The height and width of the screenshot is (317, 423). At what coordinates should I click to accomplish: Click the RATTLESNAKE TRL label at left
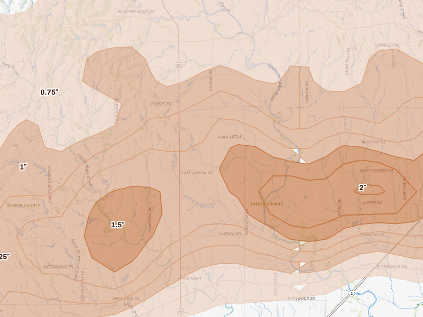point(59,267)
